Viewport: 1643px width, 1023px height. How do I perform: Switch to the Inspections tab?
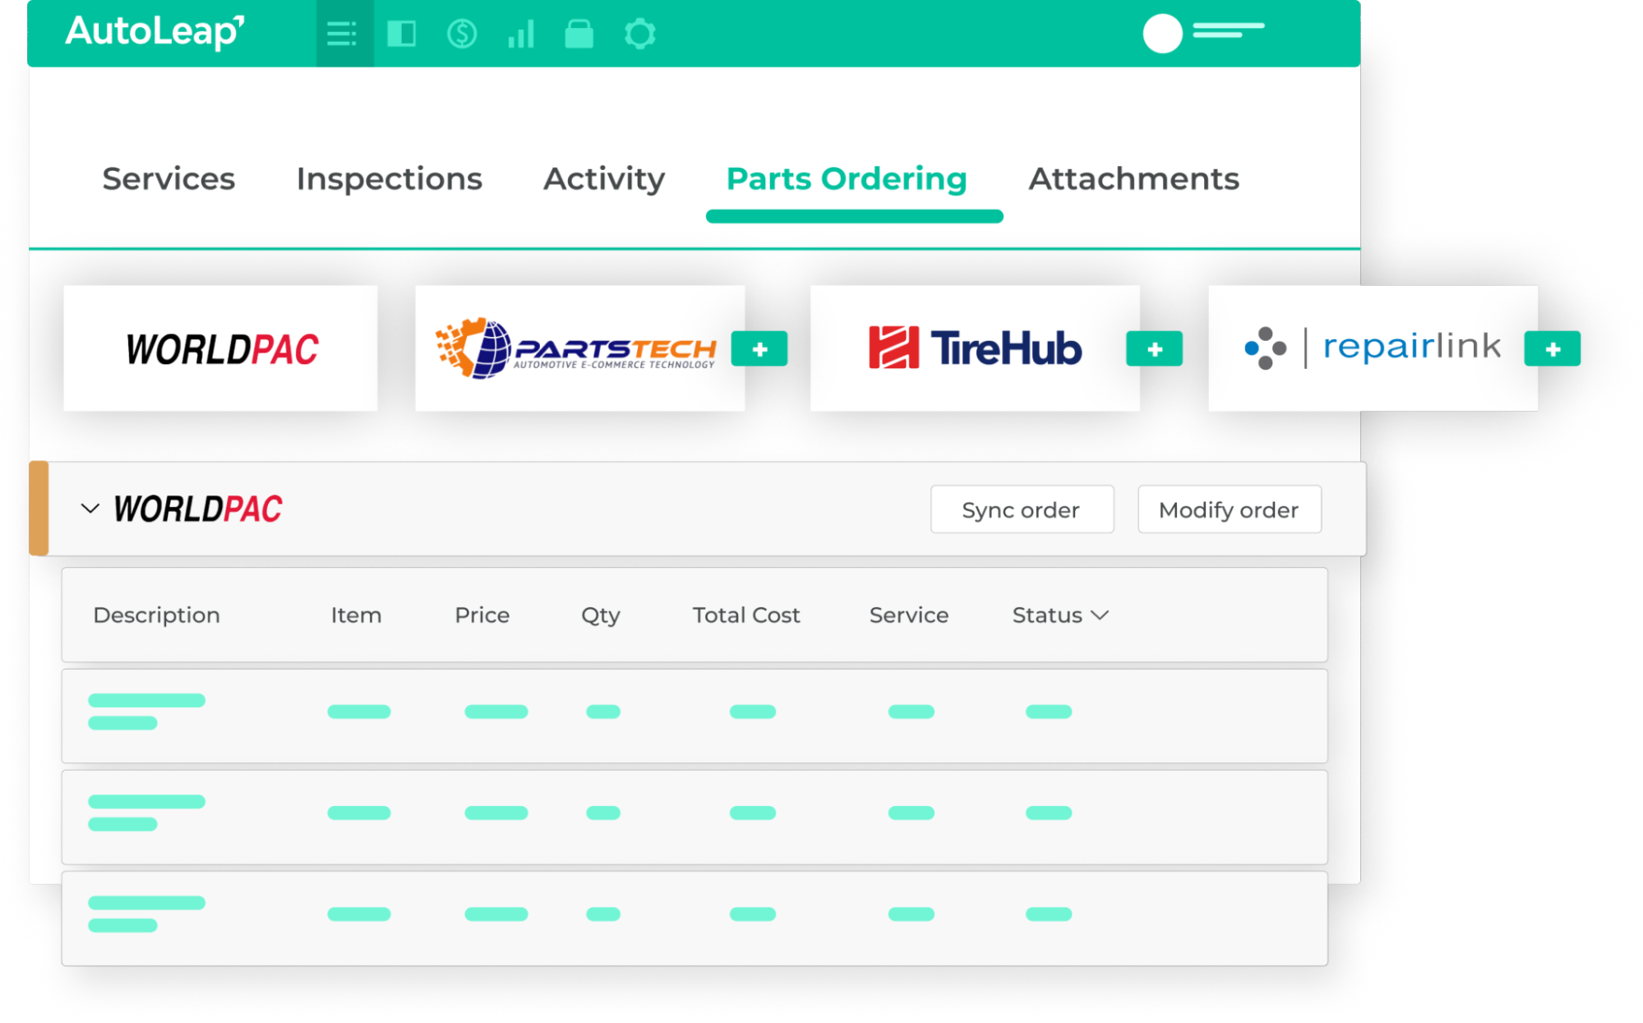[389, 178]
